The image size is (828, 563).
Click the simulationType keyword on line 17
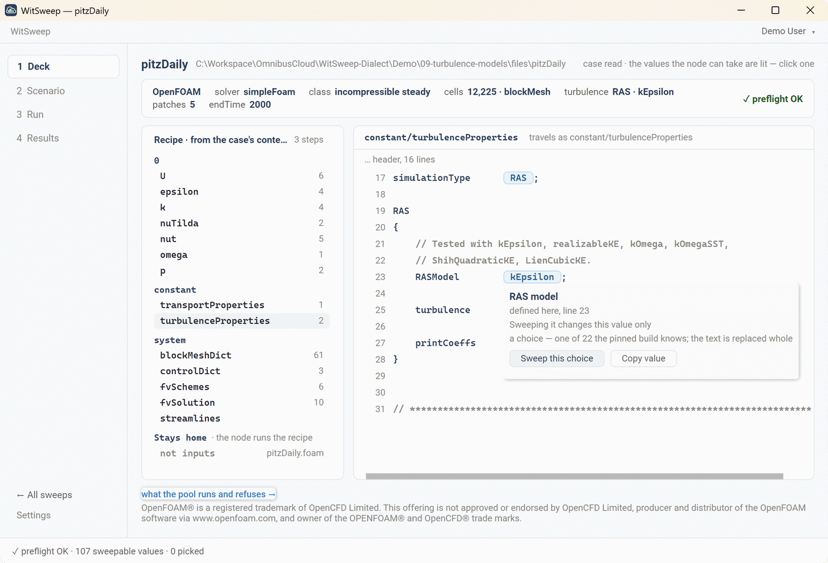(x=432, y=178)
